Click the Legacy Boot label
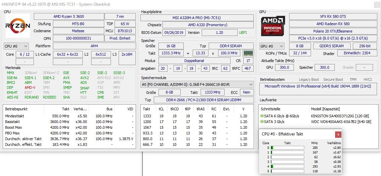Screen dimensions: 381x176 pyautogui.click(x=309, y=79)
